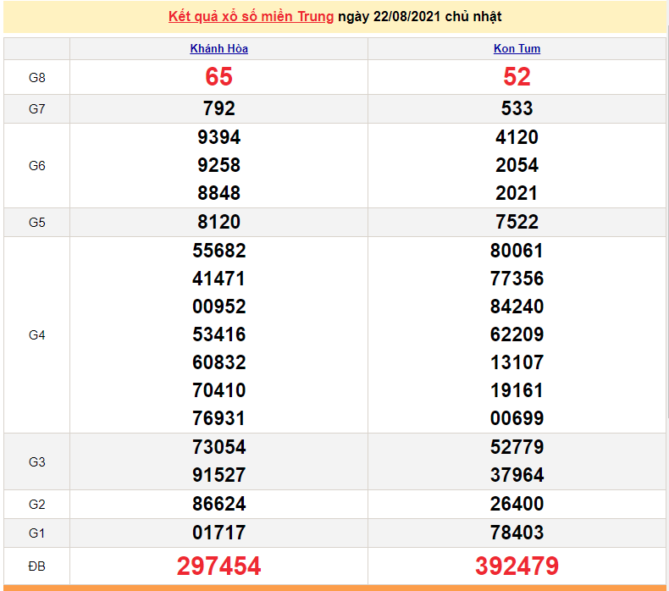The image size is (669, 591).
Task: Click the Khánh Hòa G7 number 792
Action: pos(218,108)
